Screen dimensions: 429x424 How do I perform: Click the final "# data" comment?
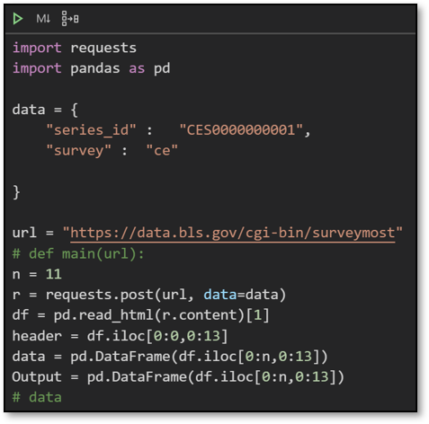click(37, 398)
